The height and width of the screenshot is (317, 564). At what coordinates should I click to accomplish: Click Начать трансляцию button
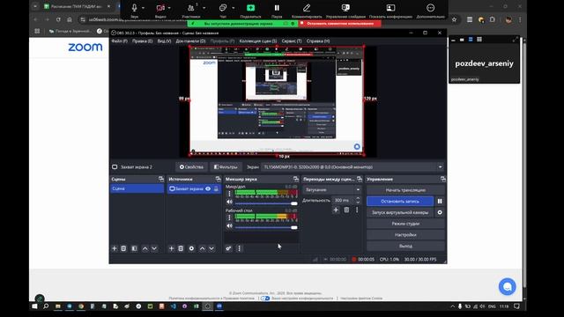tap(405, 190)
